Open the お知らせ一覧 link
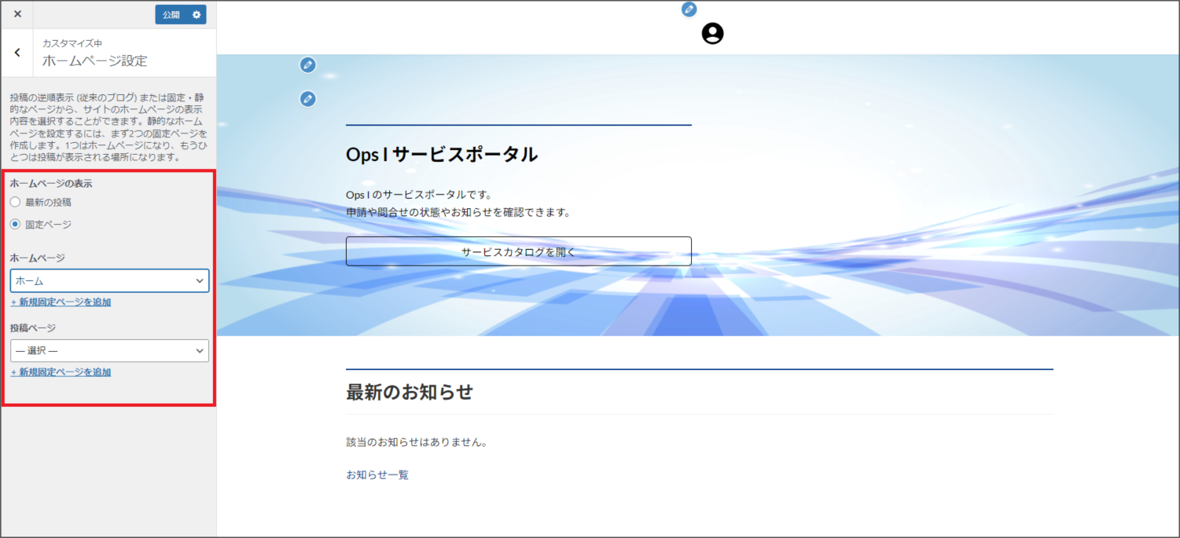Image resolution: width=1180 pixels, height=538 pixels. point(377,475)
